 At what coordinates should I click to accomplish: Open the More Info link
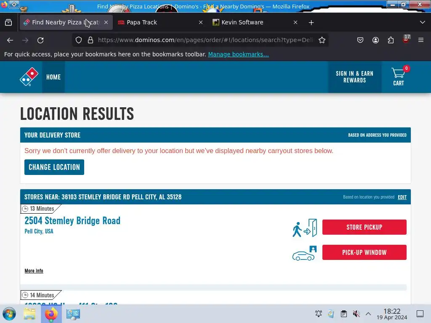pos(34,271)
